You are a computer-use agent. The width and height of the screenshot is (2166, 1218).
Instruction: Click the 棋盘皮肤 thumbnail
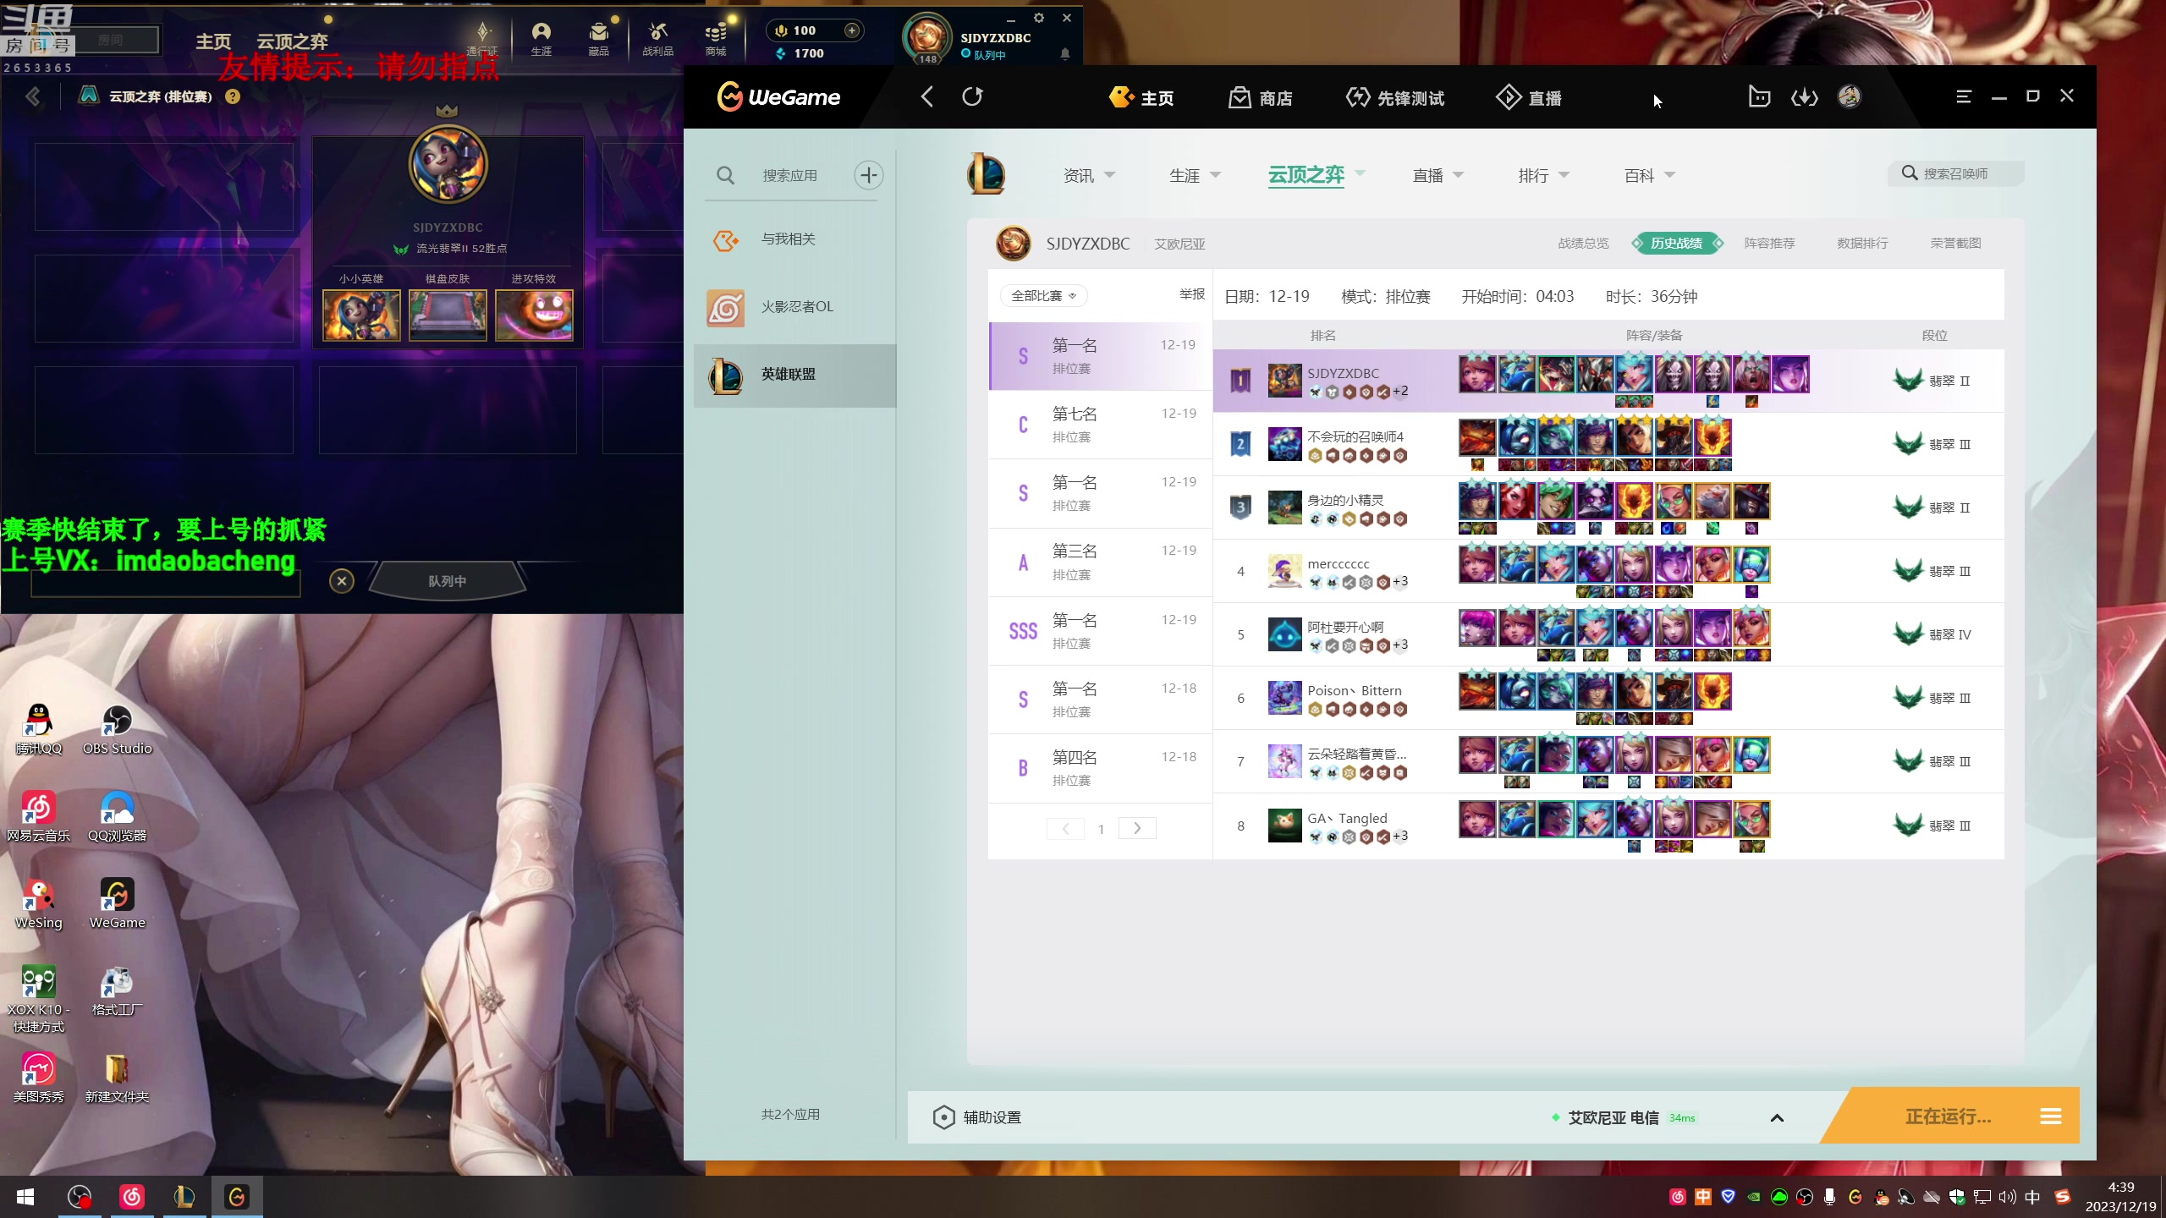447,315
